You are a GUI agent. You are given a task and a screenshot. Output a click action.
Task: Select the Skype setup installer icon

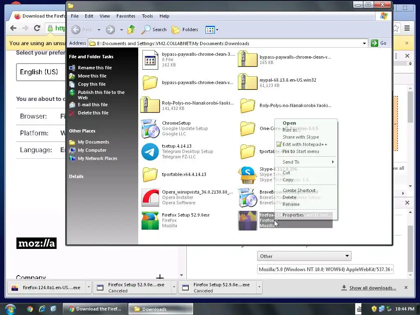(247, 175)
